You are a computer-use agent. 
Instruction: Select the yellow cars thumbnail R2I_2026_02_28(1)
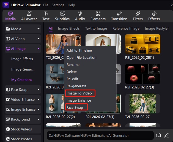click(143, 44)
